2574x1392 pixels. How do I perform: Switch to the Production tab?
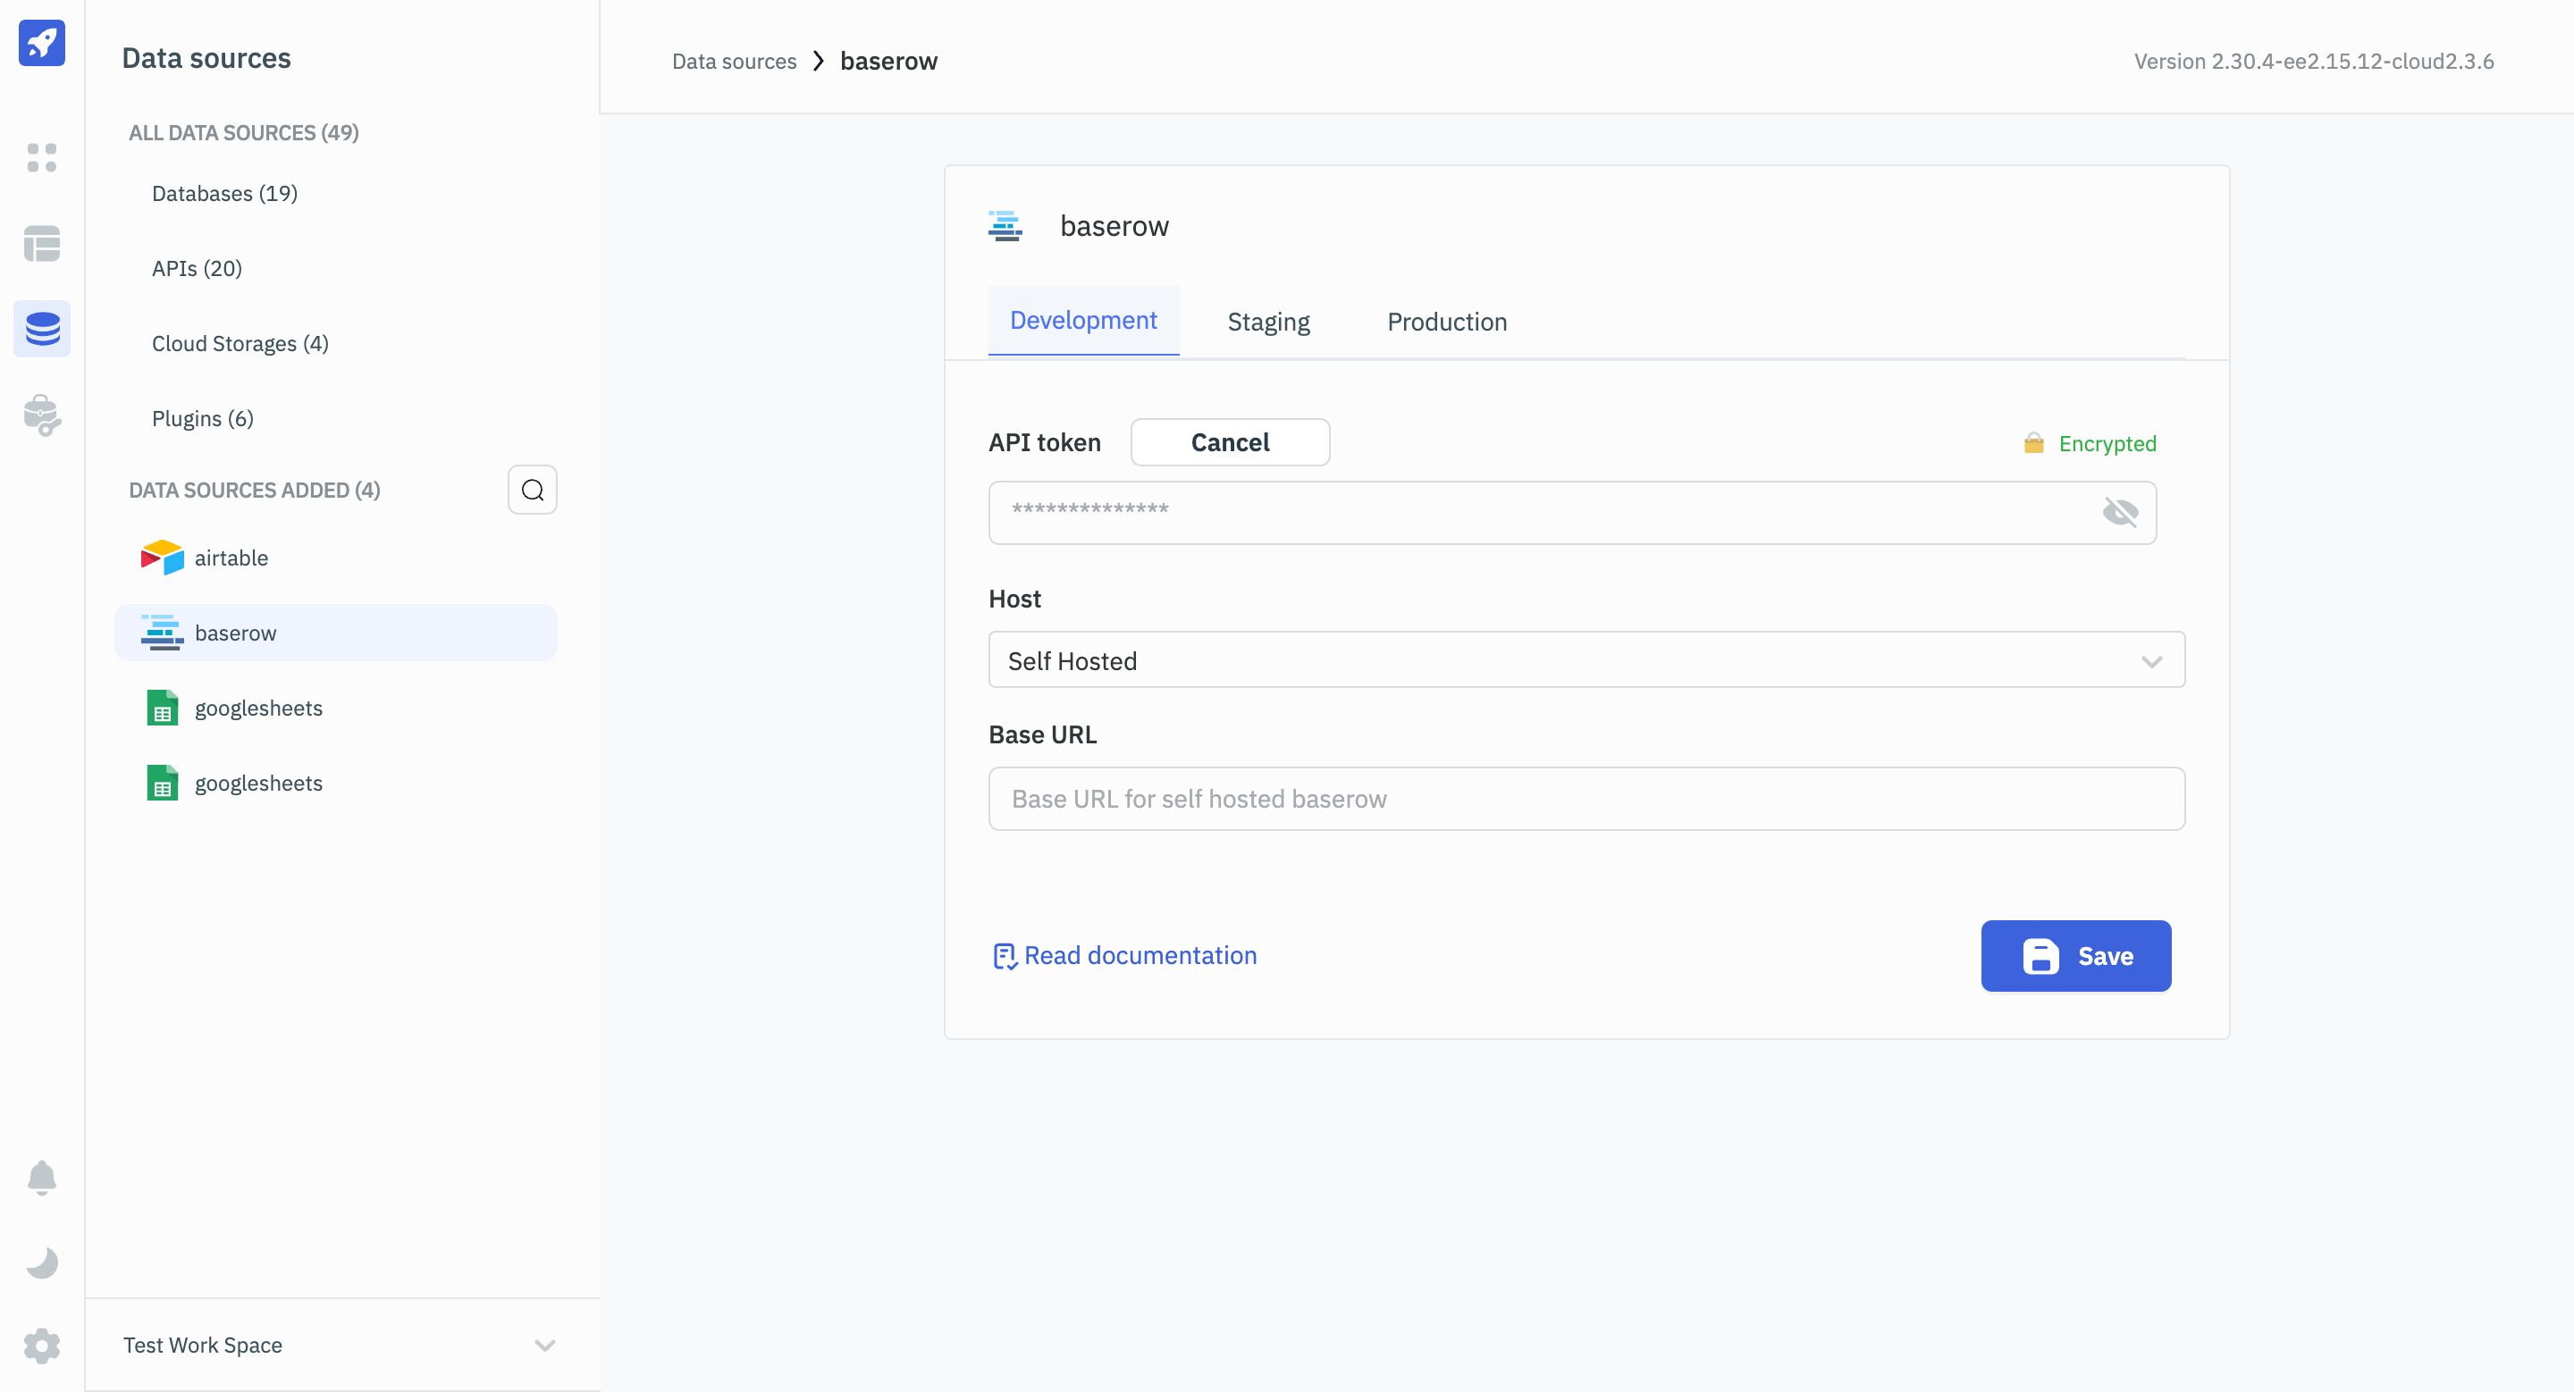click(1446, 322)
